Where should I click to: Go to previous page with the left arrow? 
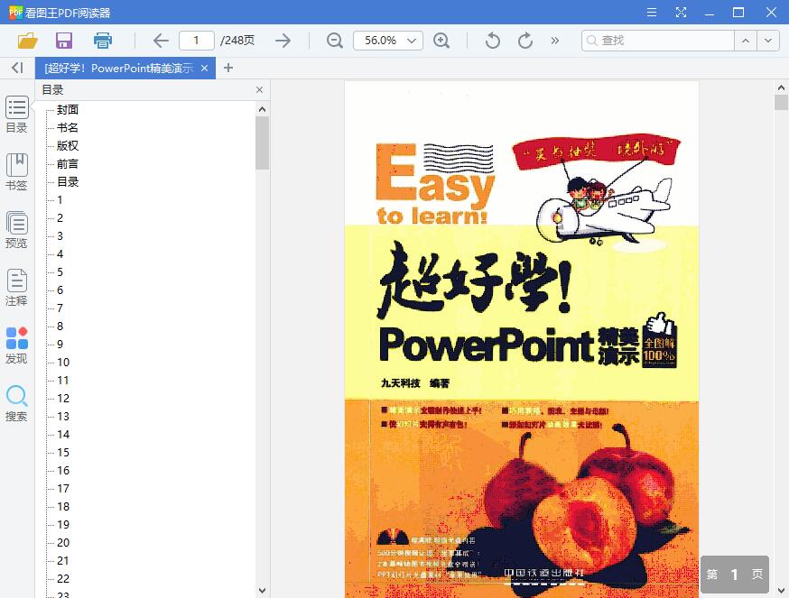coord(161,41)
